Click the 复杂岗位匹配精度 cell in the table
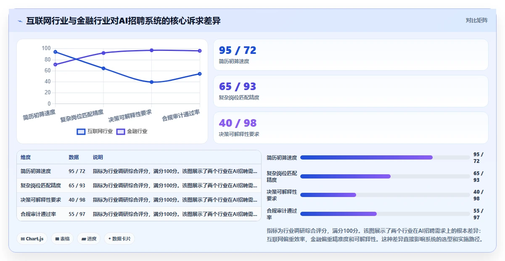 (41, 186)
